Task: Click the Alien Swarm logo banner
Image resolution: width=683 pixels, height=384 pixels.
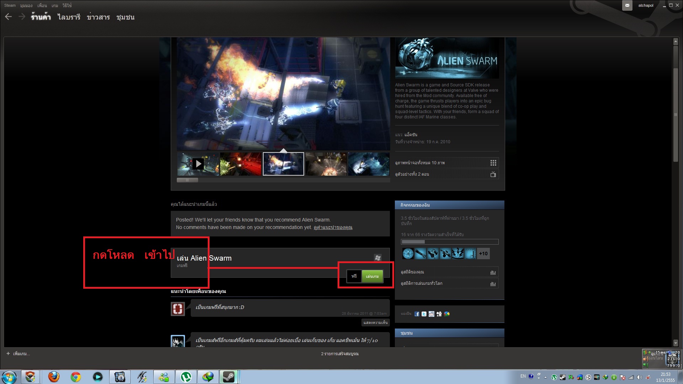Action: point(447,58)
